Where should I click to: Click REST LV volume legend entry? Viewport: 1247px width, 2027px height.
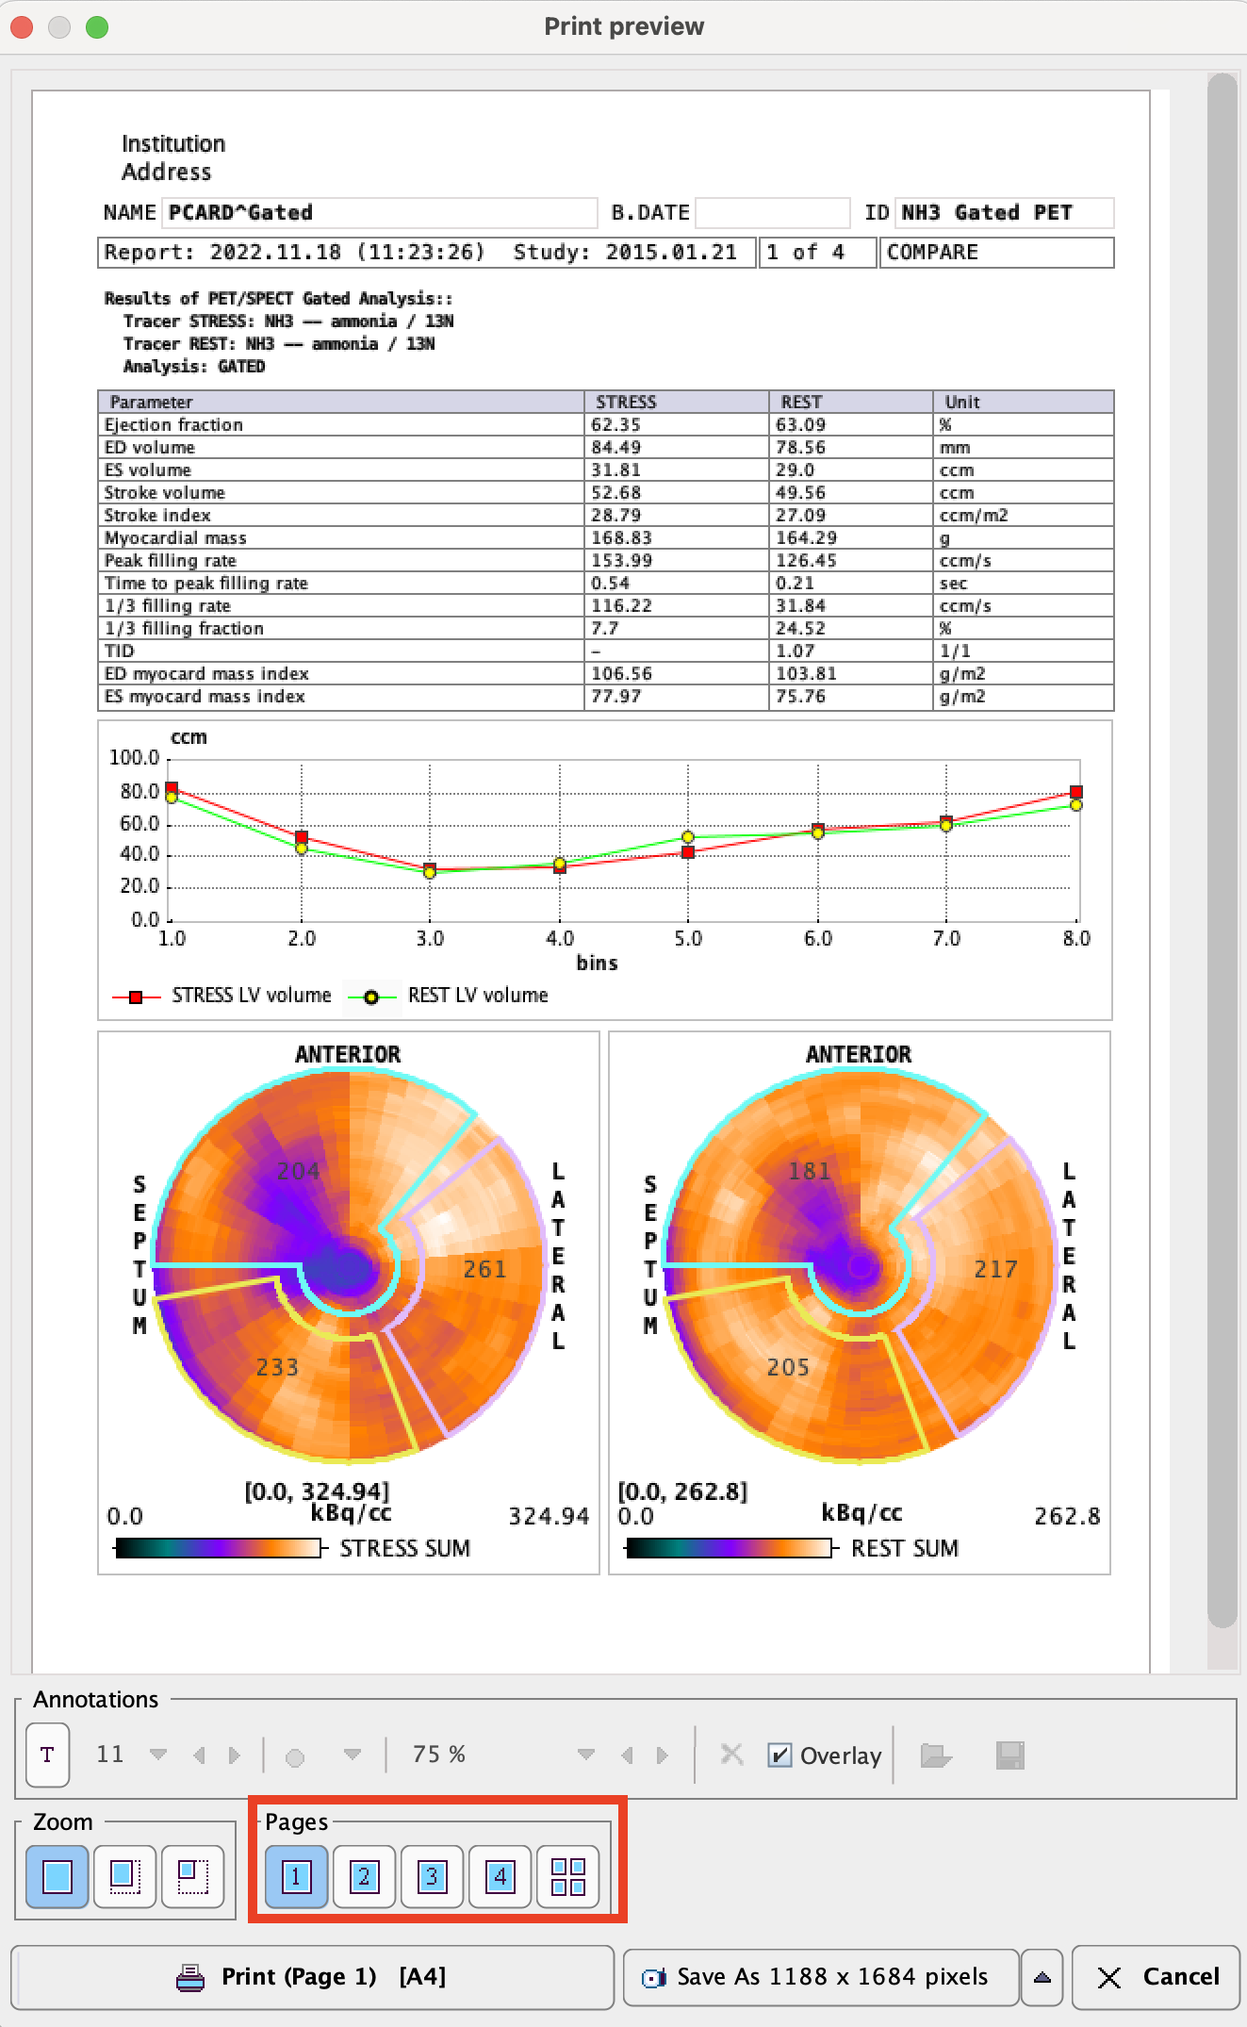pyautogui.click(x=449, y=996)
